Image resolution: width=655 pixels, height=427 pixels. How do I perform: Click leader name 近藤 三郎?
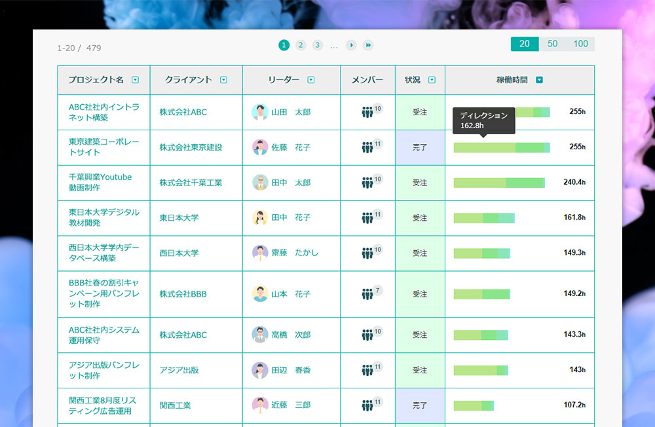291,405
